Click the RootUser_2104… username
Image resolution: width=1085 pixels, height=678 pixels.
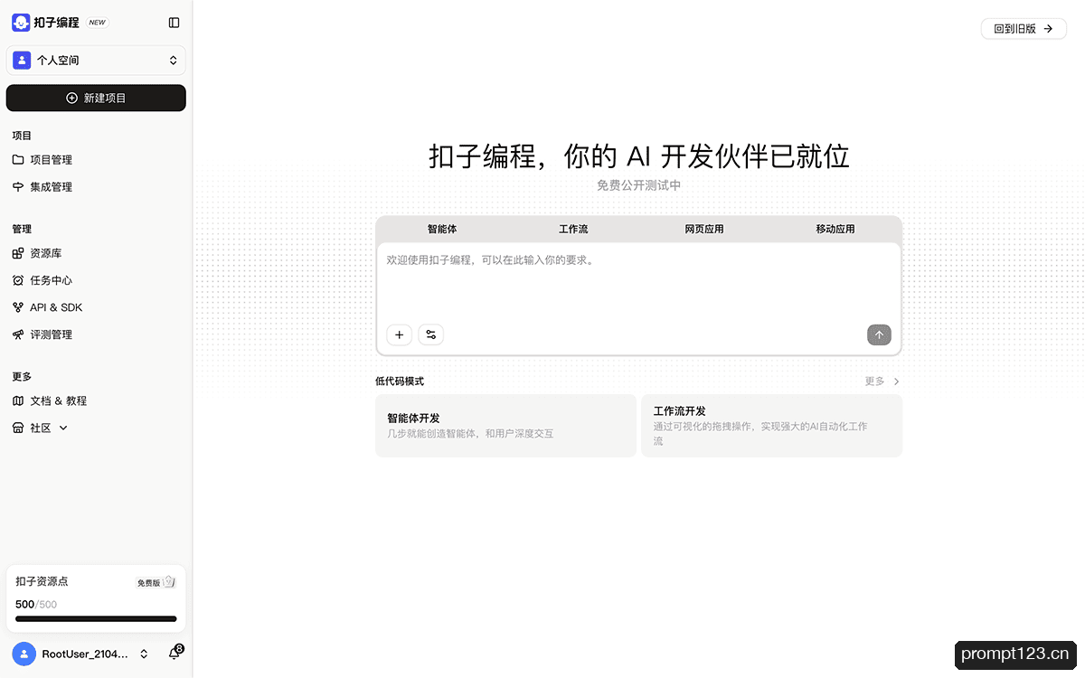coord(85,654)
